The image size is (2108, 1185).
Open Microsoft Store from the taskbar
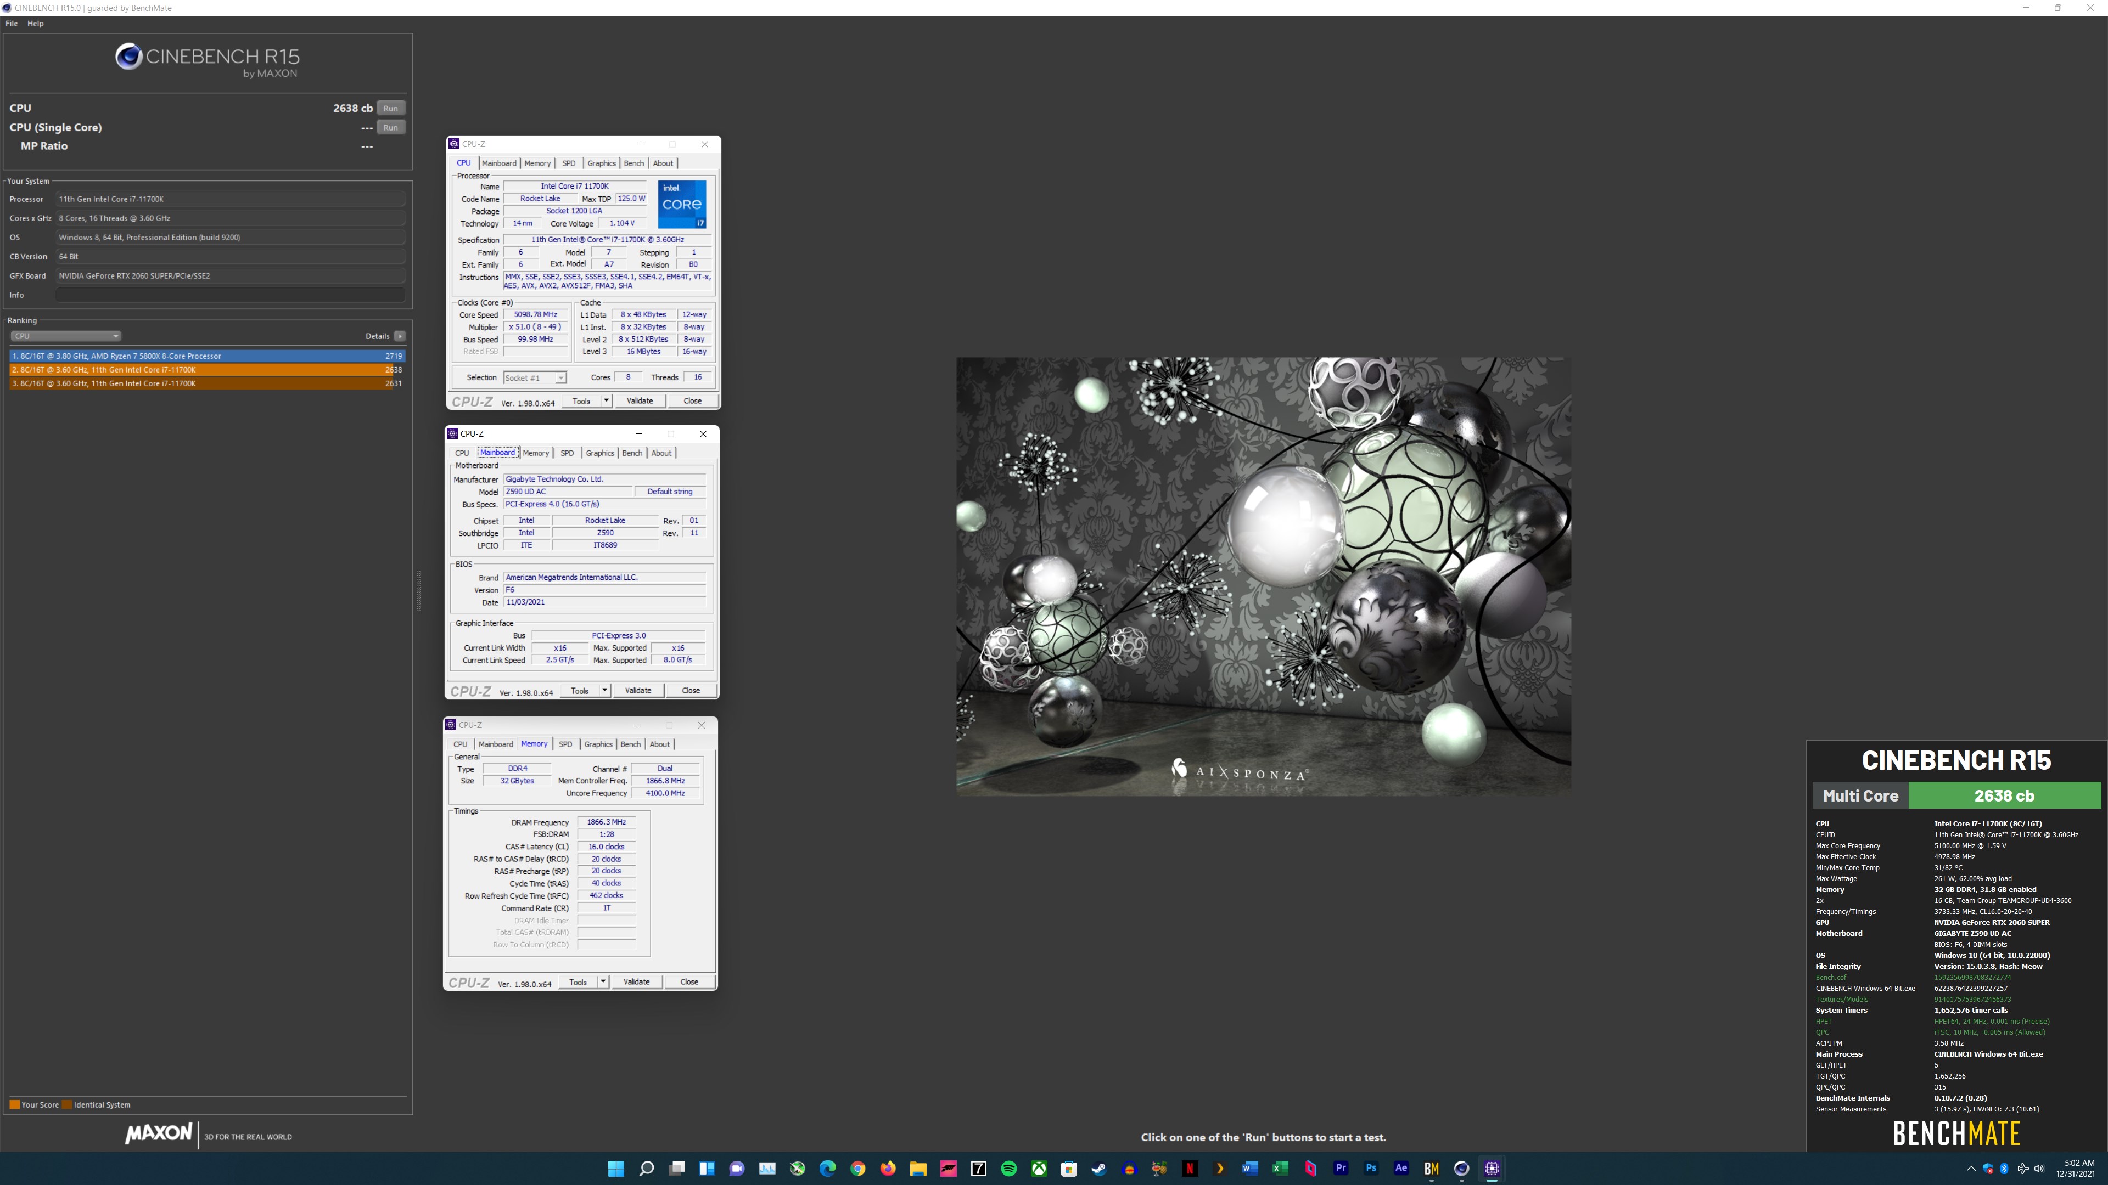tap(1069, 1168)
